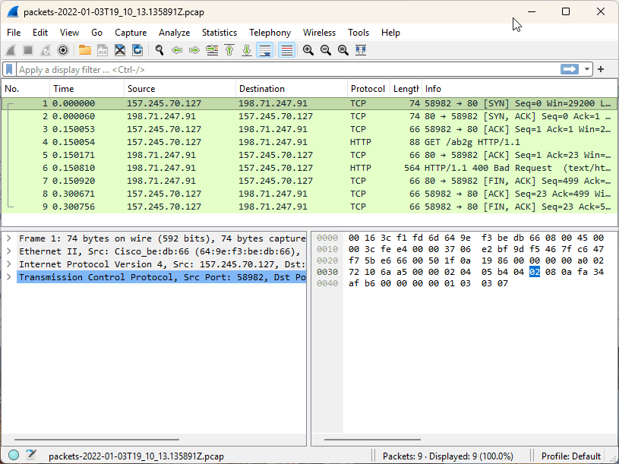Sort by the Protocol column header
The height and width of the screenshot is (464, 619).
(368, 89)
